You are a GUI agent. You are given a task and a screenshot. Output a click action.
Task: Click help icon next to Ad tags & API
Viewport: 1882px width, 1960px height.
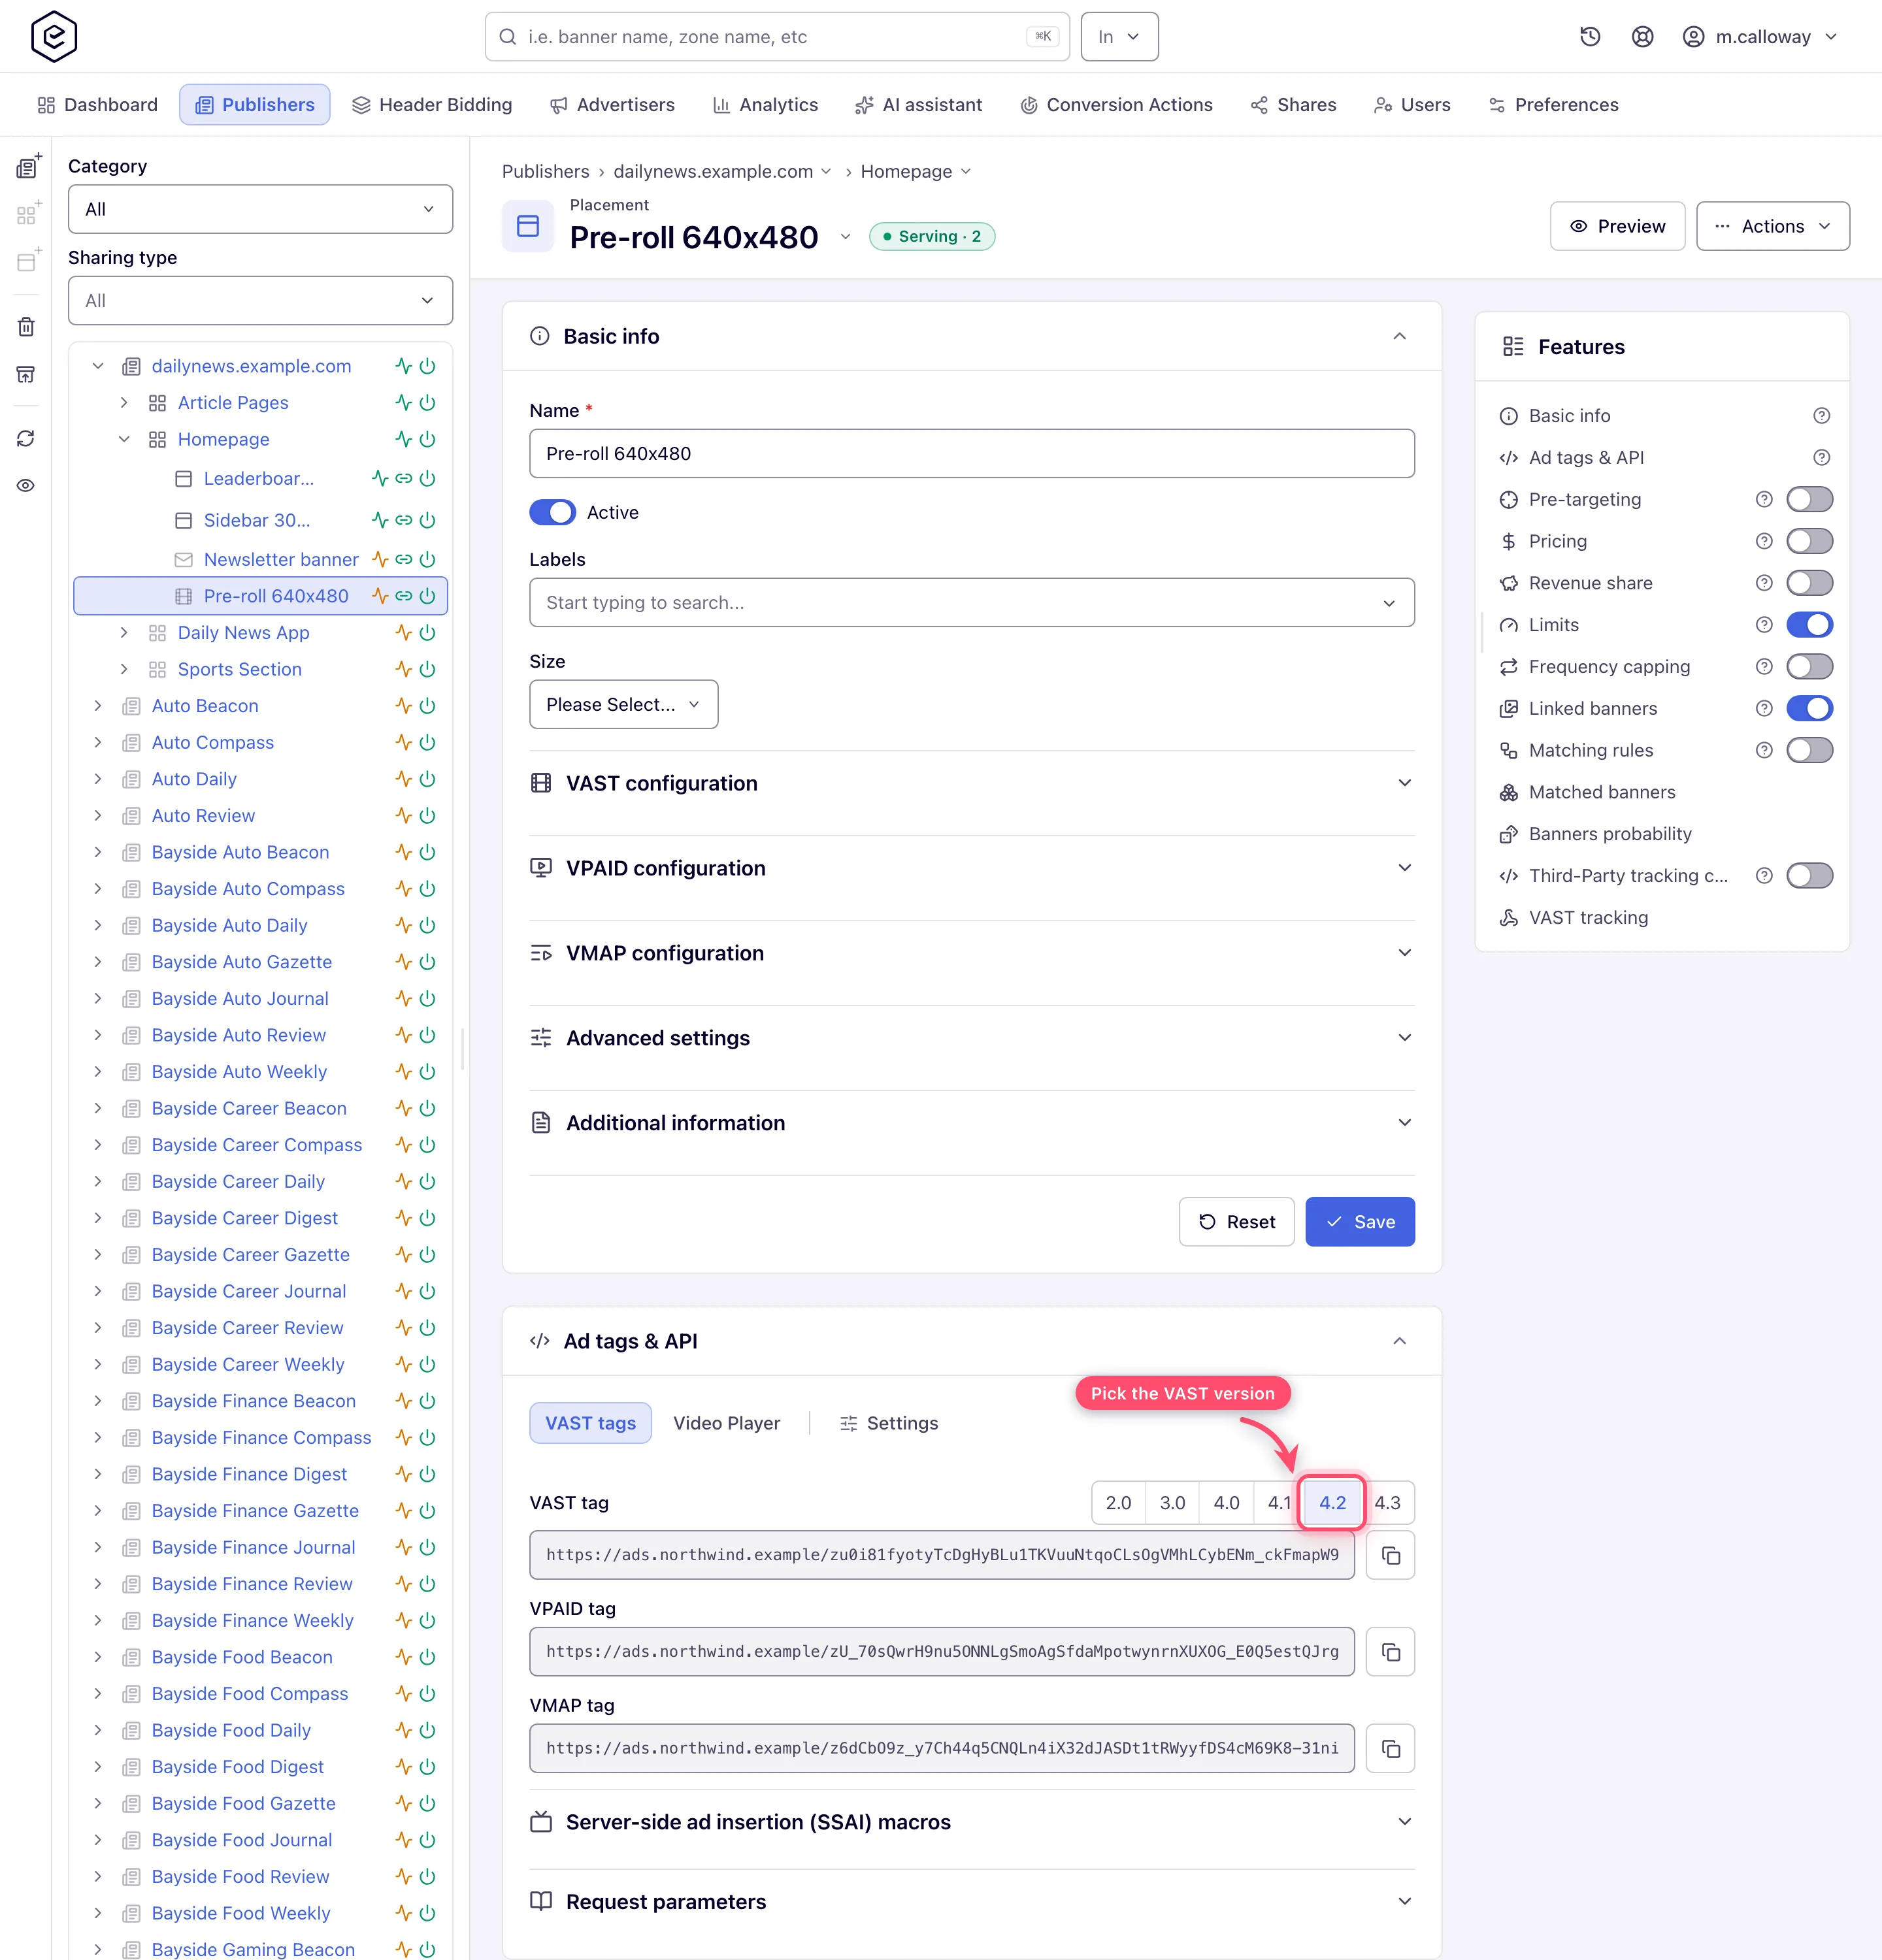click(1822, 458)
